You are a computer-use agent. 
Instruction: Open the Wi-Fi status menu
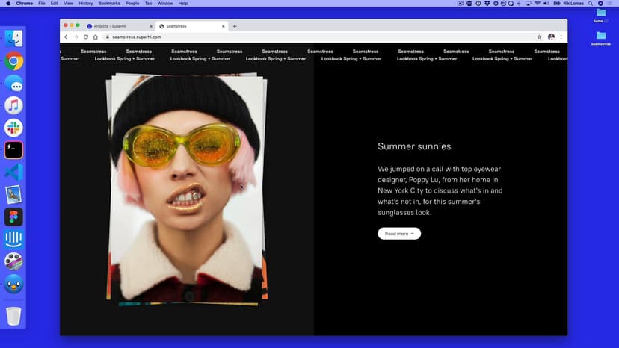(538, 4)
